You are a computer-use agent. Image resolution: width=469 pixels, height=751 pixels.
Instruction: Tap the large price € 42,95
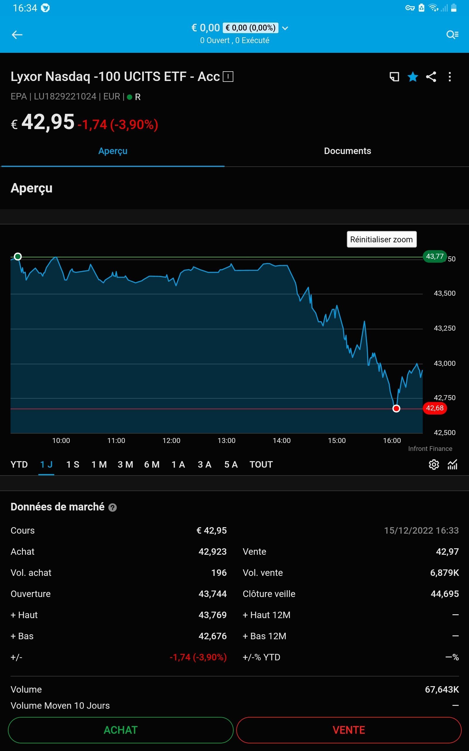(43, 122)
